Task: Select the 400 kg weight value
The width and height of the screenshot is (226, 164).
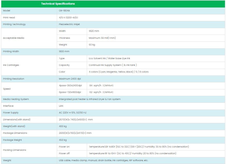Action: pos(63,126)
